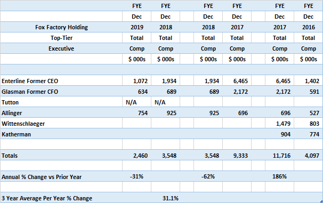323x203 pixels.
Task: Select the 'Glasman Former CFO' row label
Action: (30, 92)
